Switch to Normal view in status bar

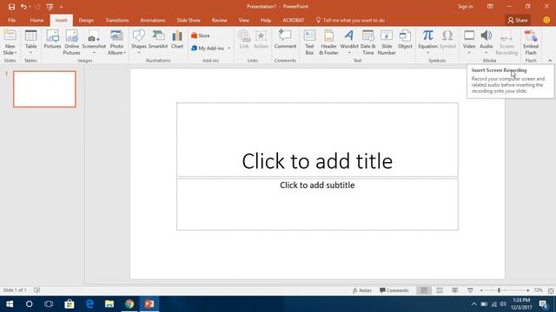coord(424,290)
